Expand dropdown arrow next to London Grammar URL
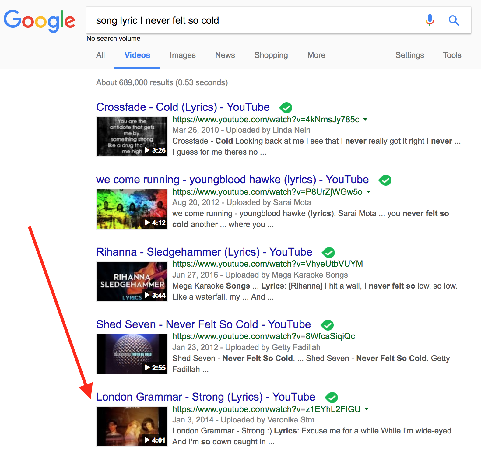481x459 pixels. click(367, 409)
